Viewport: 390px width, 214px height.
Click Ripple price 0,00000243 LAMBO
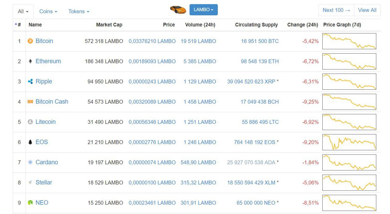coord(152,82)
